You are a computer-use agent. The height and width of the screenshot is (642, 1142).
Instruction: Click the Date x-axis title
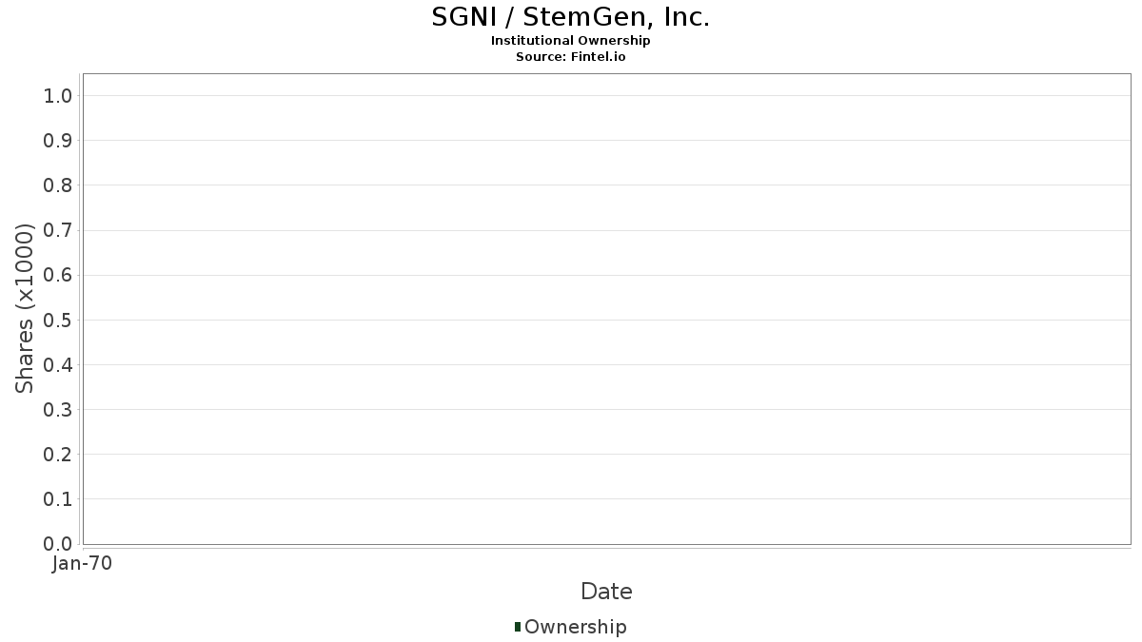click(x=606, y=592)
